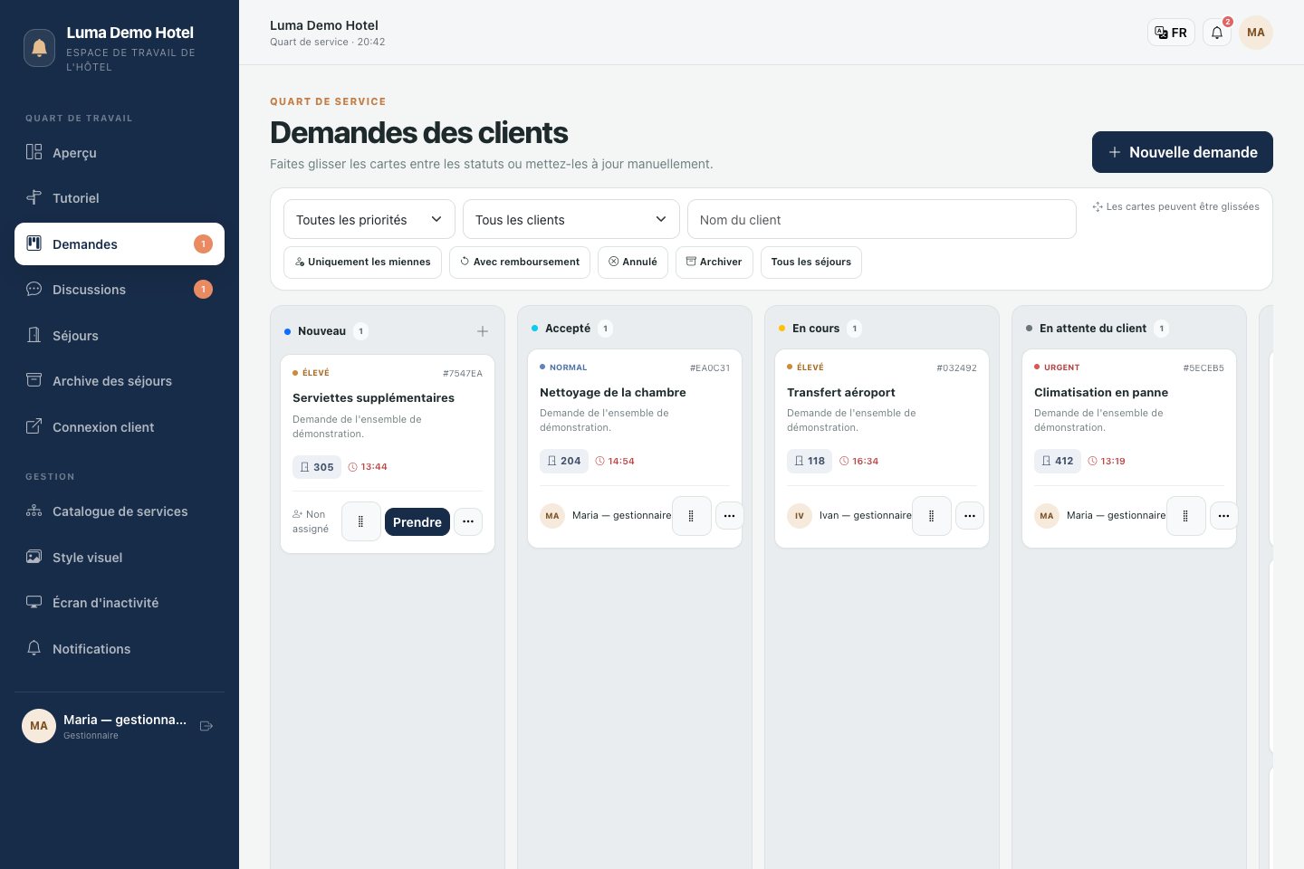Viewport: 1304px width, 869px height.
Task: Click the Ivan IV avatar on the Transfert aéroport card
Action: pyautogui.click(x=800, y=516)
